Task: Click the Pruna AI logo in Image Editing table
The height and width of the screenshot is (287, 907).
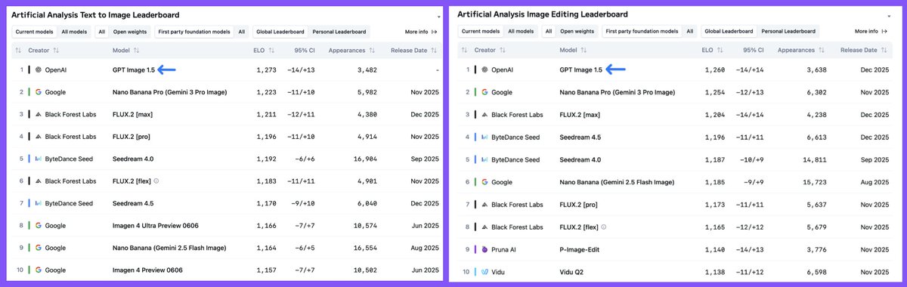Action: 484,248
